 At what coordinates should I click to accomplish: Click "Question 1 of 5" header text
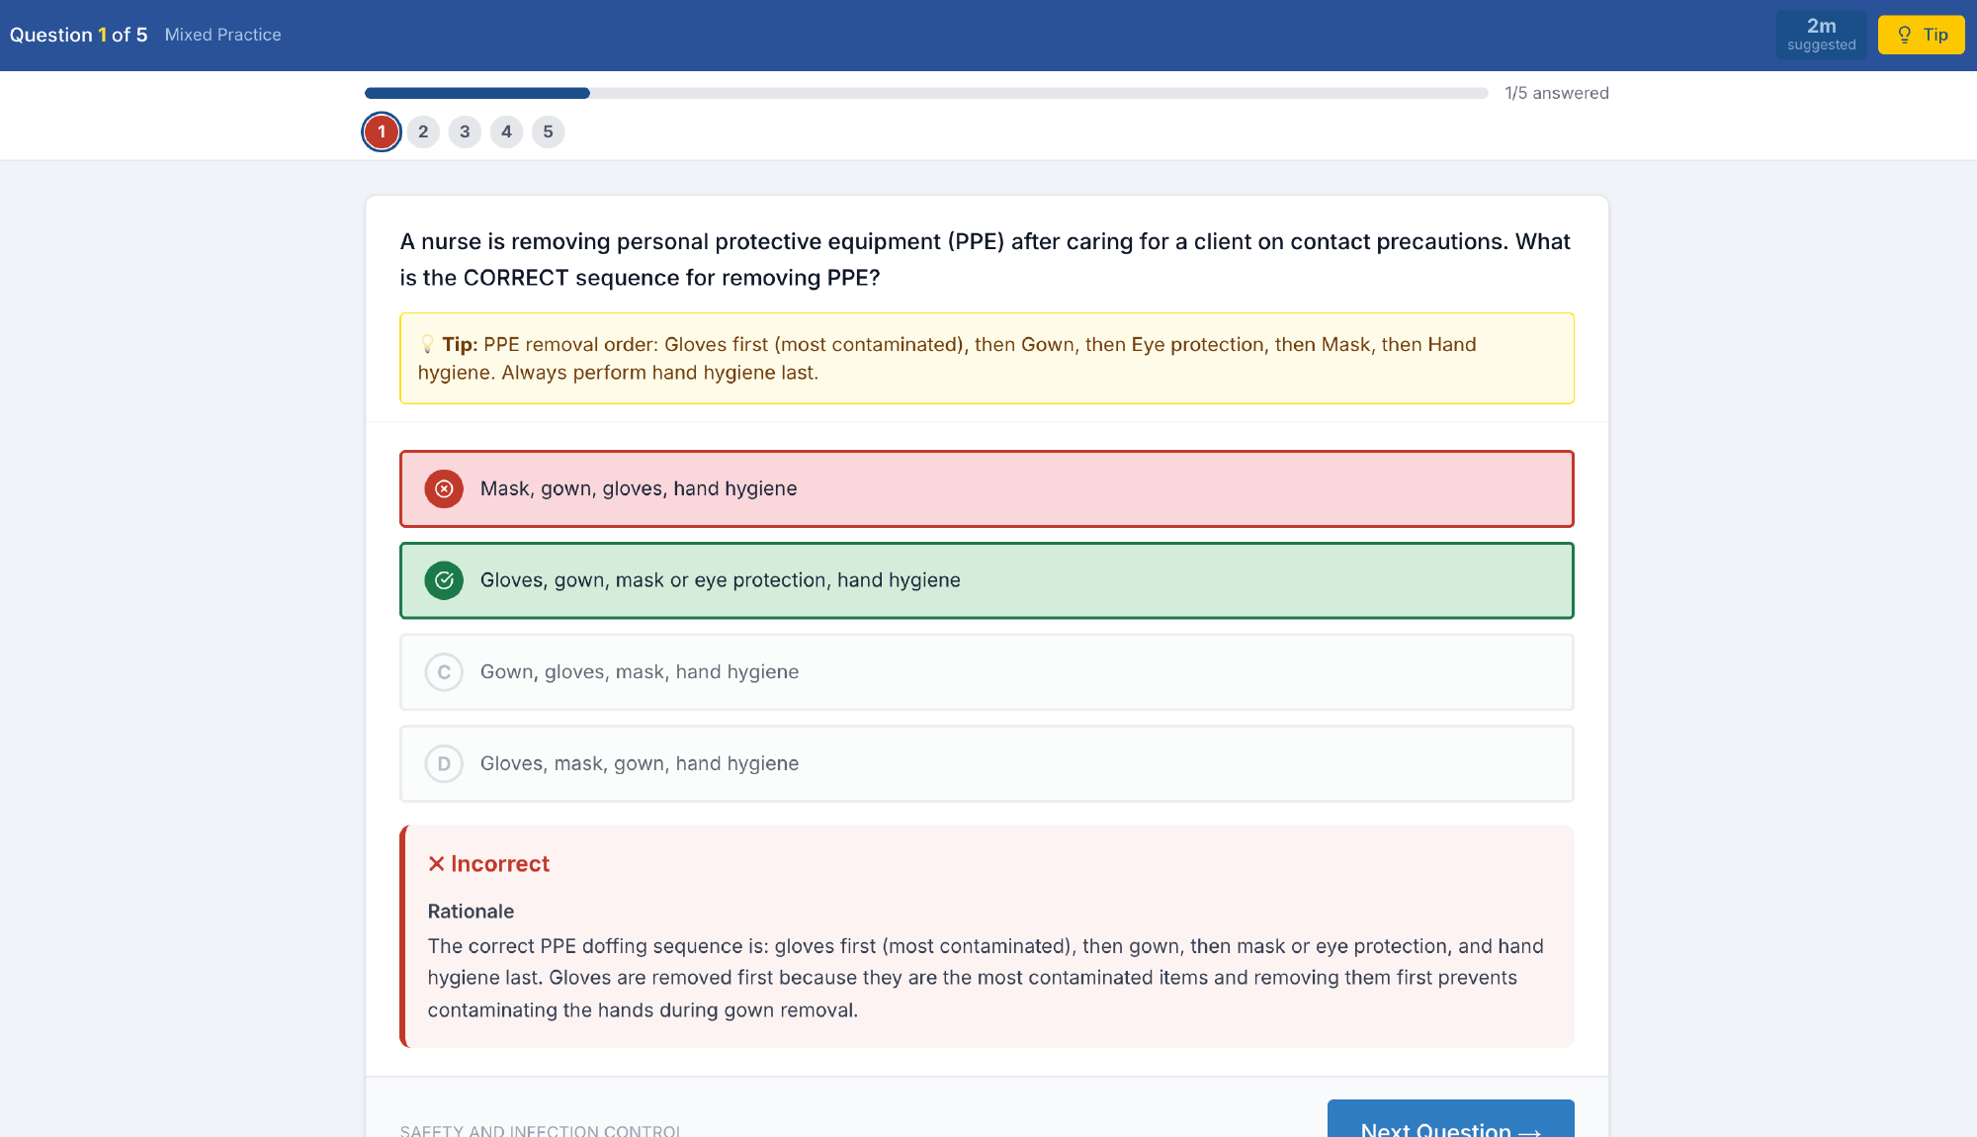point(78,35)
